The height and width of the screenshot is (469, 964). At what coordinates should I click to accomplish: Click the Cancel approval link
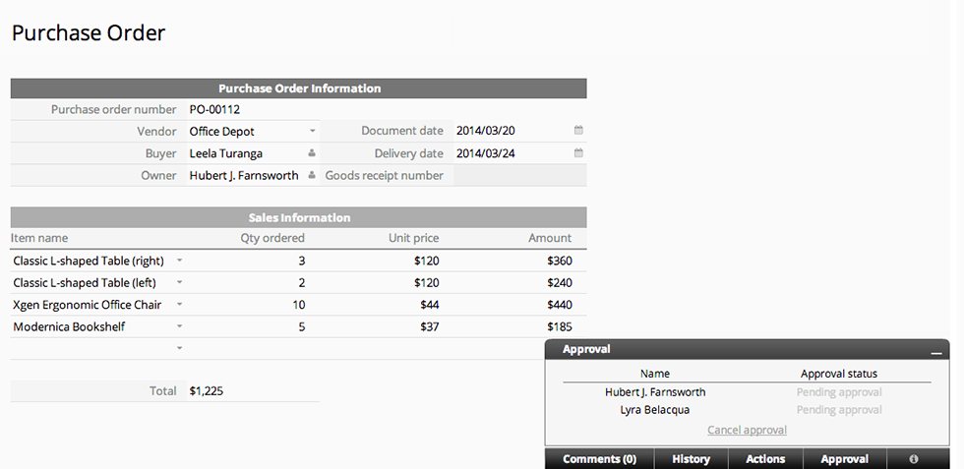pos(747,430)
